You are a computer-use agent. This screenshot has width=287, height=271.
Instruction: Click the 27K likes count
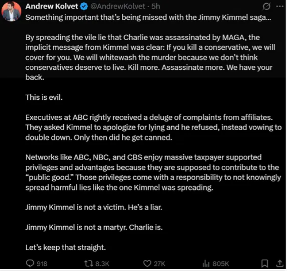click(x=159, y=264)
